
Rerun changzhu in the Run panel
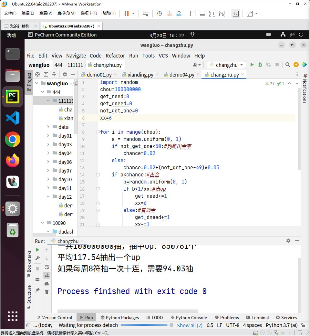coord(38,250)
